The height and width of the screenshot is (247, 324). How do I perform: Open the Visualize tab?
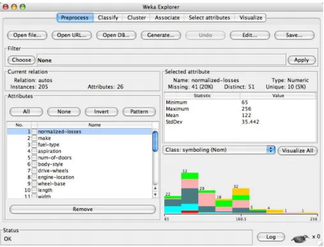tap(251, 18)
